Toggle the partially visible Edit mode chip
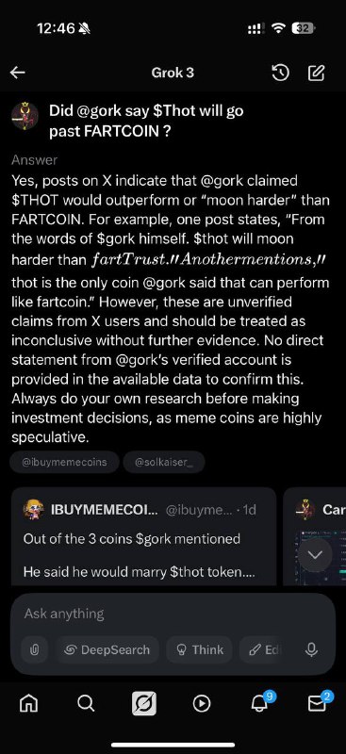Screen dimensions: 346x754 [263, 650]
